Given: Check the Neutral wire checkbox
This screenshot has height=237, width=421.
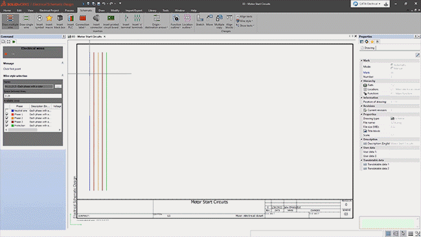Looking at the screenshot, I should pos(6,111).
